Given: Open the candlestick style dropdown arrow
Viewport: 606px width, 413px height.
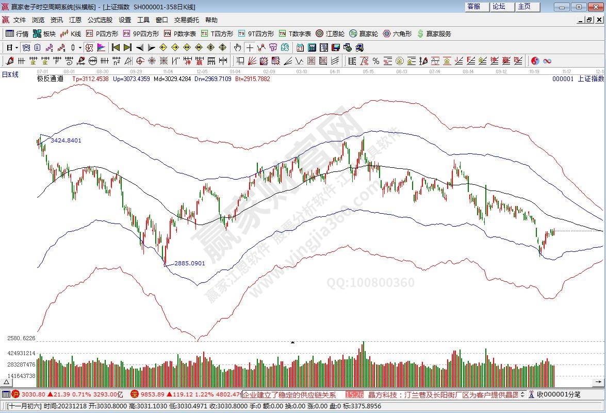Looking at the screenshot, I should (80, 47).
